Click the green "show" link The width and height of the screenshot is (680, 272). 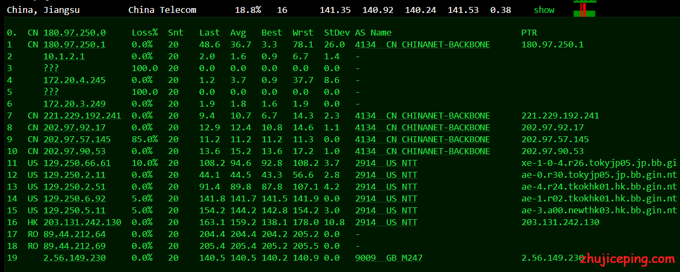544,10
